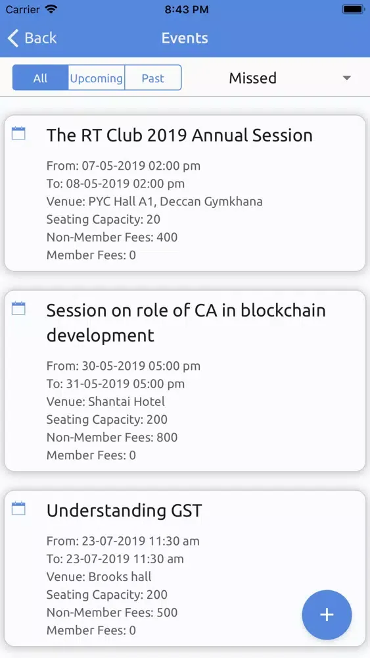Switch to the Past events segment

click(153, 78)
